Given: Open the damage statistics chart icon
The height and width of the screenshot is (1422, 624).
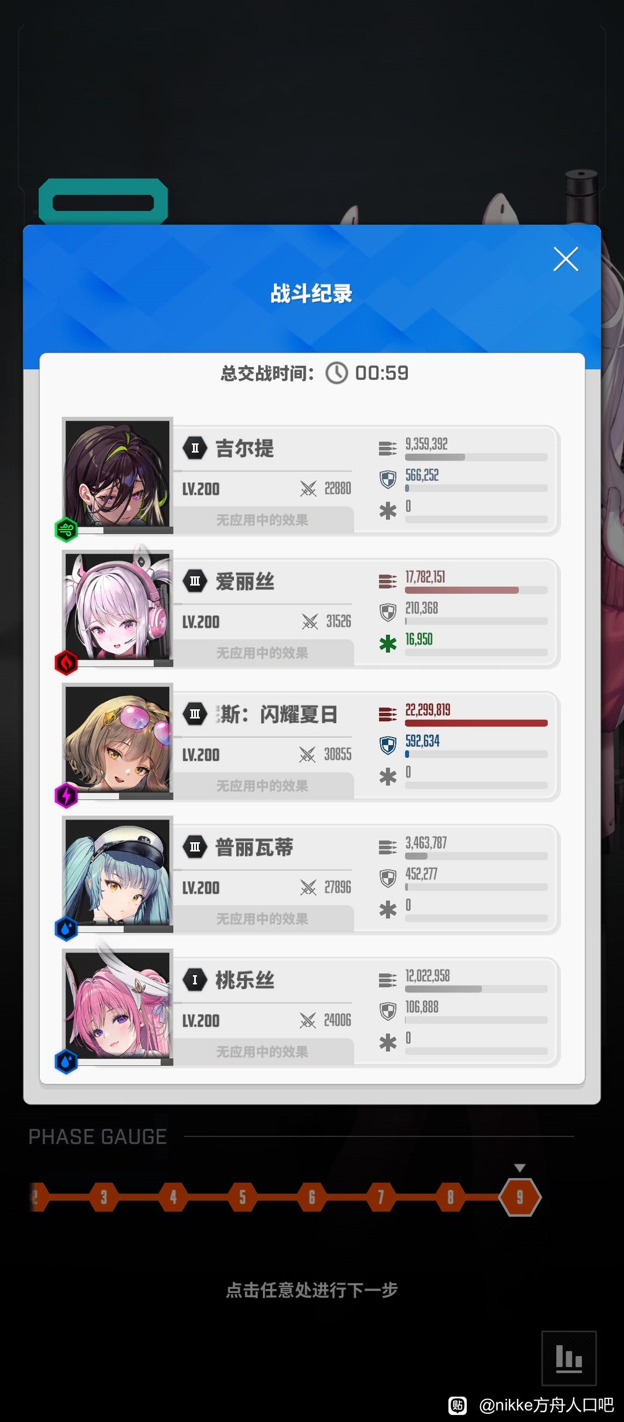Looking at the screenshot, I should (x=569, y=1358).
